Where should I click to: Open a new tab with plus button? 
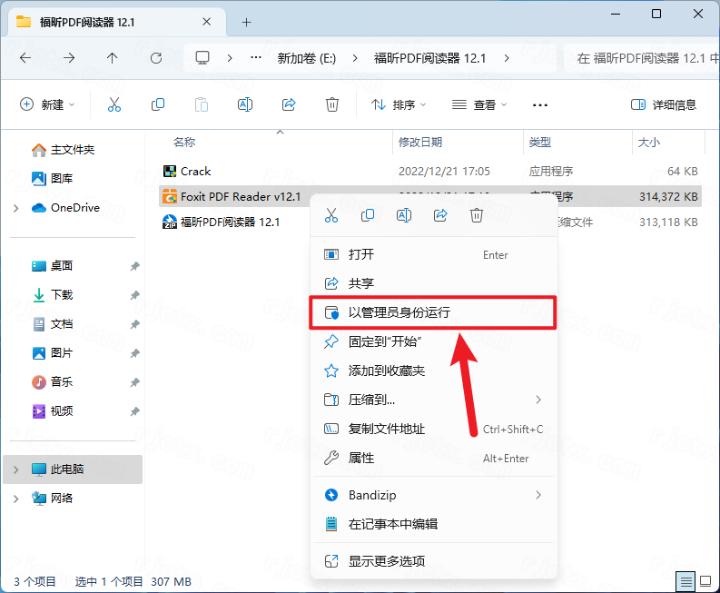click(x=247, y=22)
